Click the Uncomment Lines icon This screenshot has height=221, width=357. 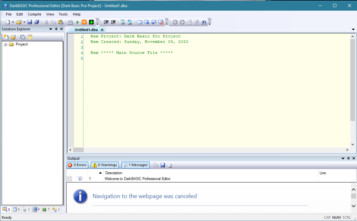(x=130, y=22)
